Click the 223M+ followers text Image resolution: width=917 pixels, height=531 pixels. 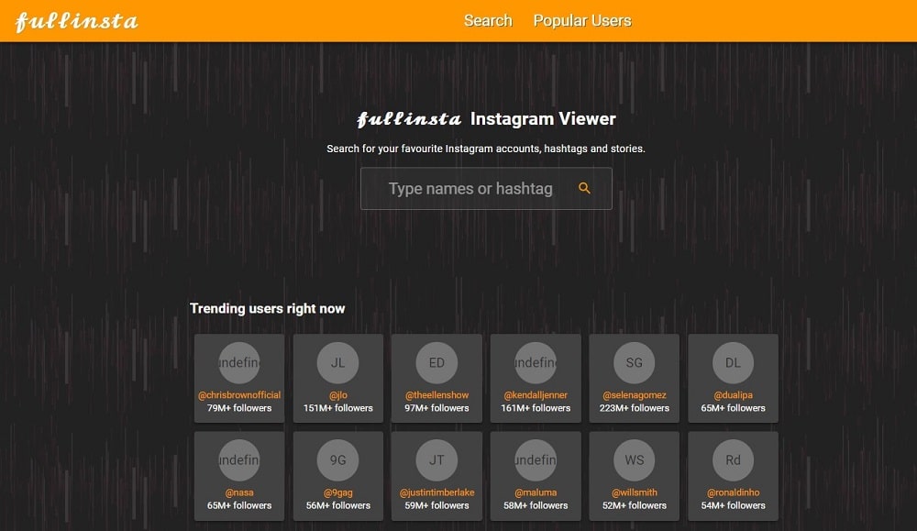click(x=634, y=408)
